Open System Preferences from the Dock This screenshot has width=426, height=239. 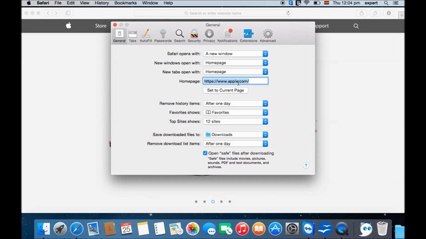pos(292,228)
